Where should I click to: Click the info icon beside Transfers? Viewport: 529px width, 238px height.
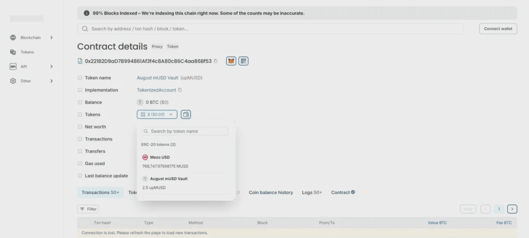click(x=80, y=151)
